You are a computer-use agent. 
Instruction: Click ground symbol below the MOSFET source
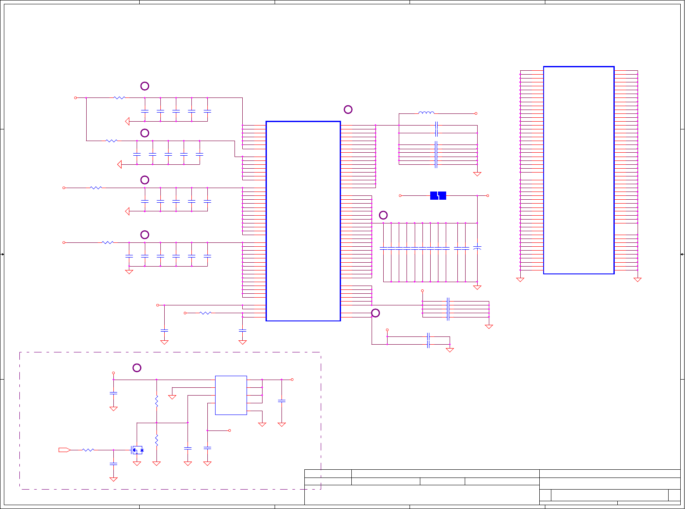coord(137,464)
